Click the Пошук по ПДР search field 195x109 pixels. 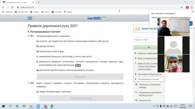pyautogui.click(x=146, y=40)
